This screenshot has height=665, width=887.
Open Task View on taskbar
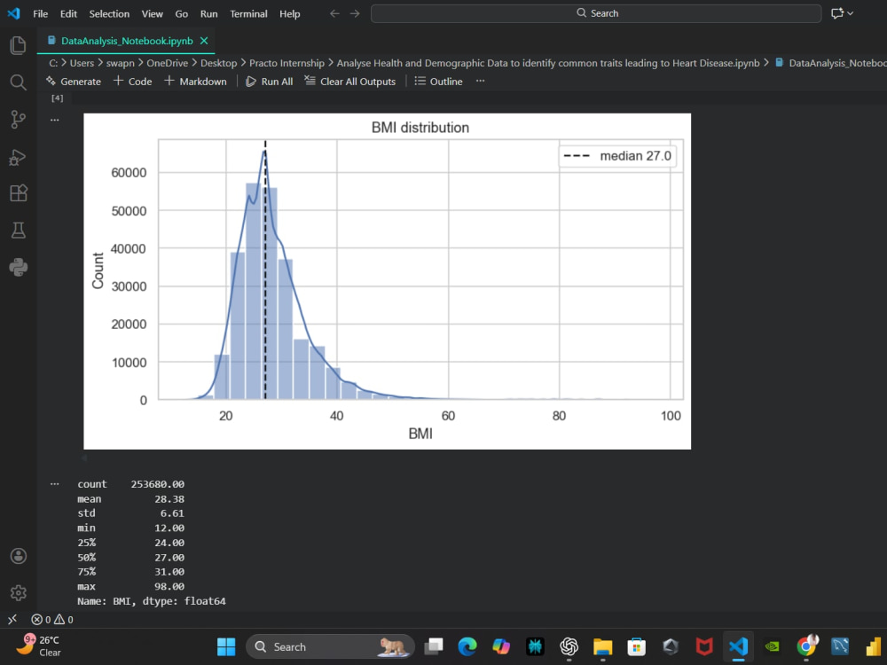[435, 646]
